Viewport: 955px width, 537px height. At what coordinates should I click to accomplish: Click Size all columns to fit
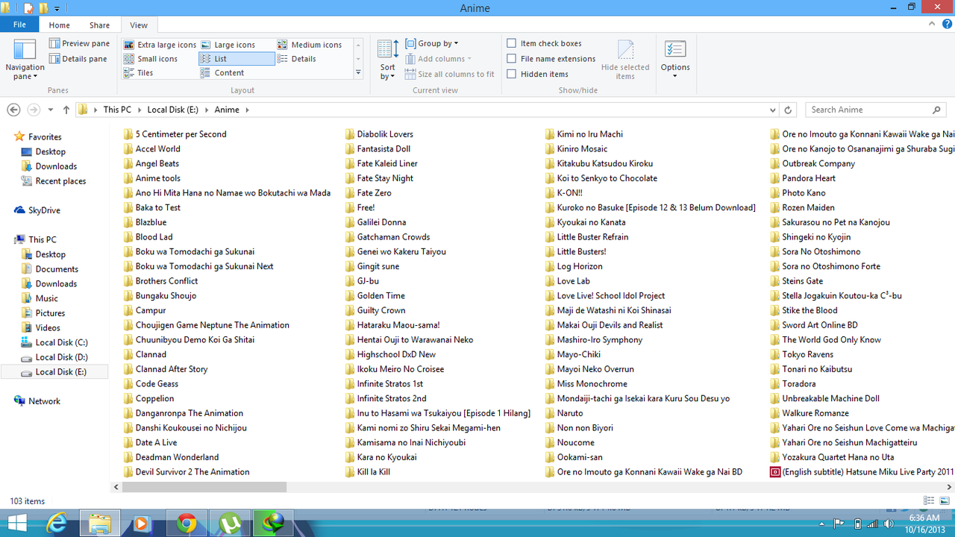click(450, 74)
